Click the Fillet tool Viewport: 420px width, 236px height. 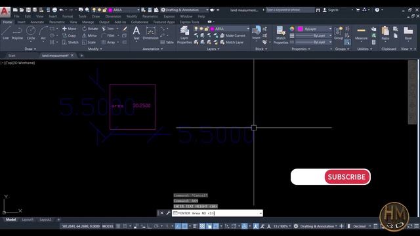coord(108,35)
